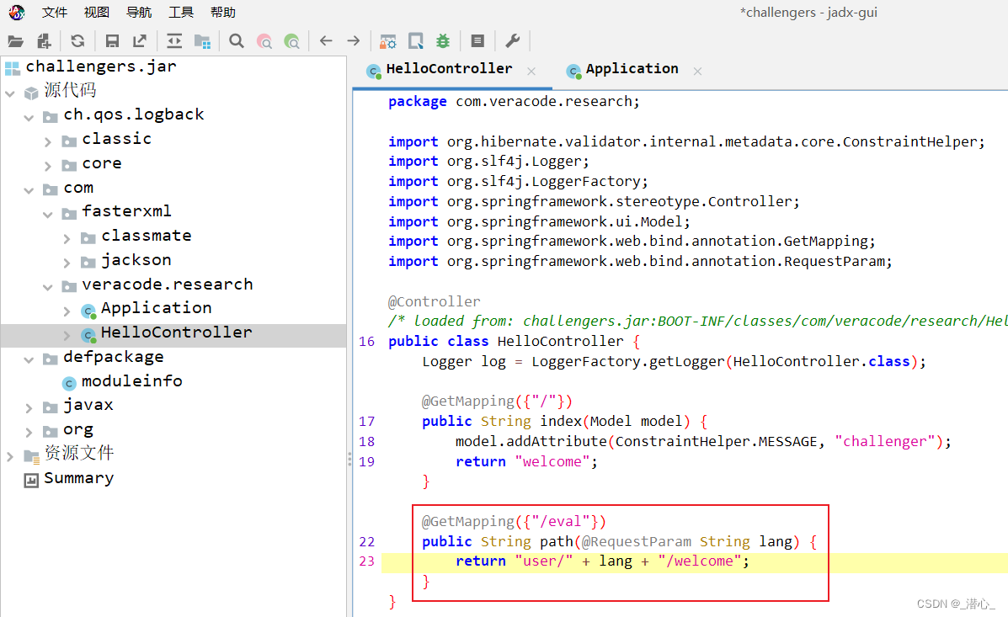The height and width of the screenshot is (617, 1008).
Task: Expand the Application class node
Action: 67,311
